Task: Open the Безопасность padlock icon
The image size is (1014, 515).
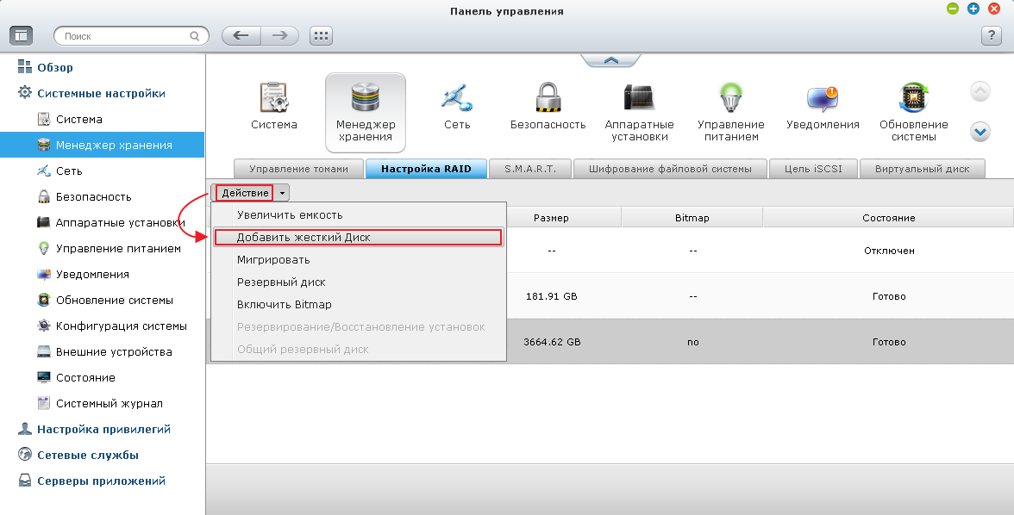Action: tap(548, 108)
